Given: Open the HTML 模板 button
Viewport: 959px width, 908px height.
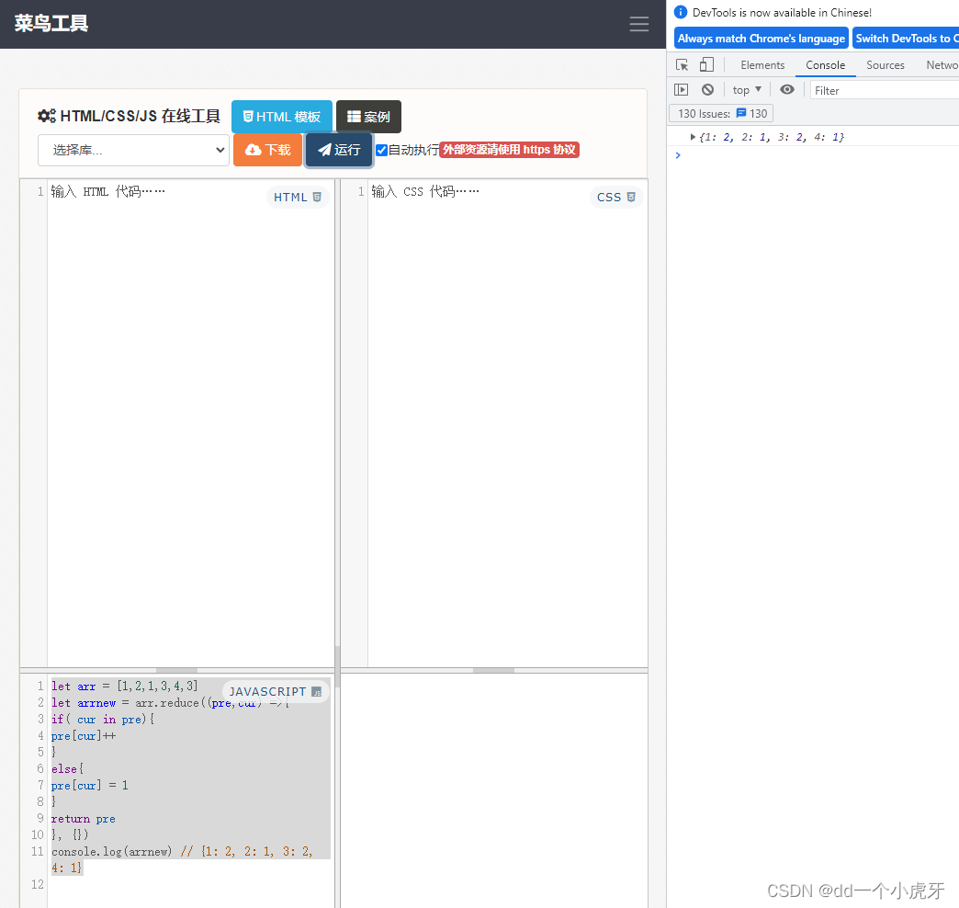Looking at the screenshot, I should coord(282,116).
